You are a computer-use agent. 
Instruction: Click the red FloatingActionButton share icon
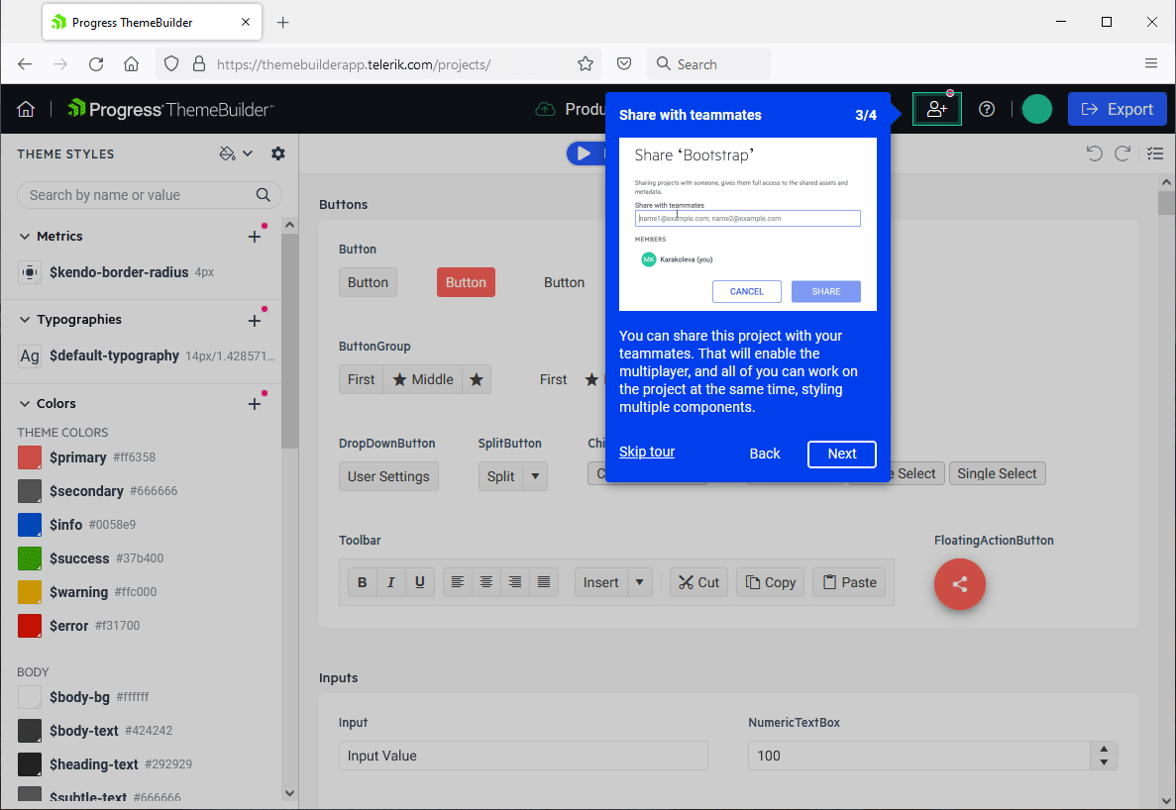tap(959, 584)
